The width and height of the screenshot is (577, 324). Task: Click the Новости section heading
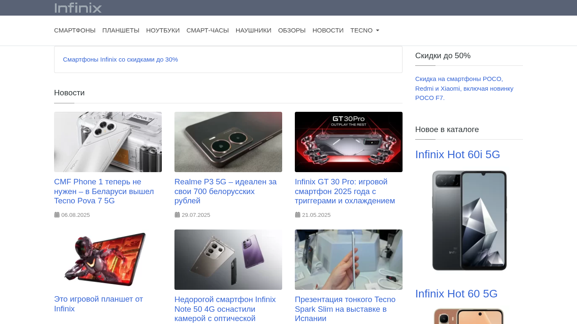point(69,93)
